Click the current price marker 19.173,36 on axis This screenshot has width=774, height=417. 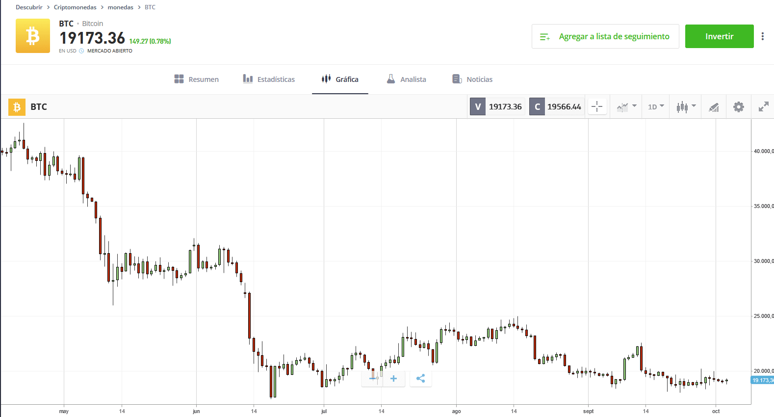click(x=763, y=380)
